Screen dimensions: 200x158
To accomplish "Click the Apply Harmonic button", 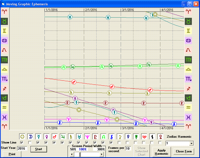I will pos(162,152).
